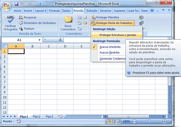Click Compartilhar Pasta de Trabalho icon
Viewport: 181px width, 127px height.
[x=141, y=23]
